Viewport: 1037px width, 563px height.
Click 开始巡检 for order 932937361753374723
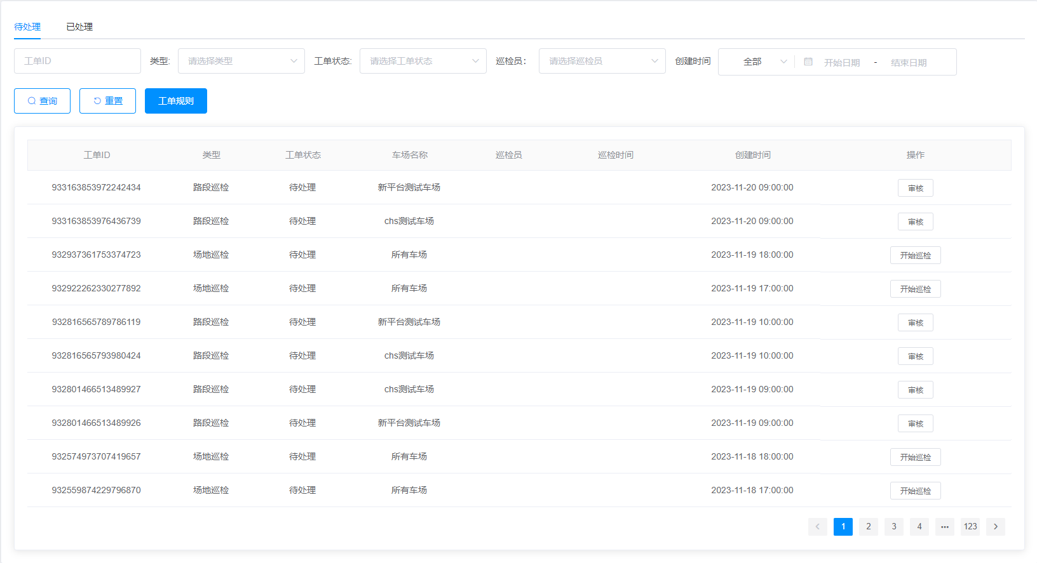tap(915, 256)
